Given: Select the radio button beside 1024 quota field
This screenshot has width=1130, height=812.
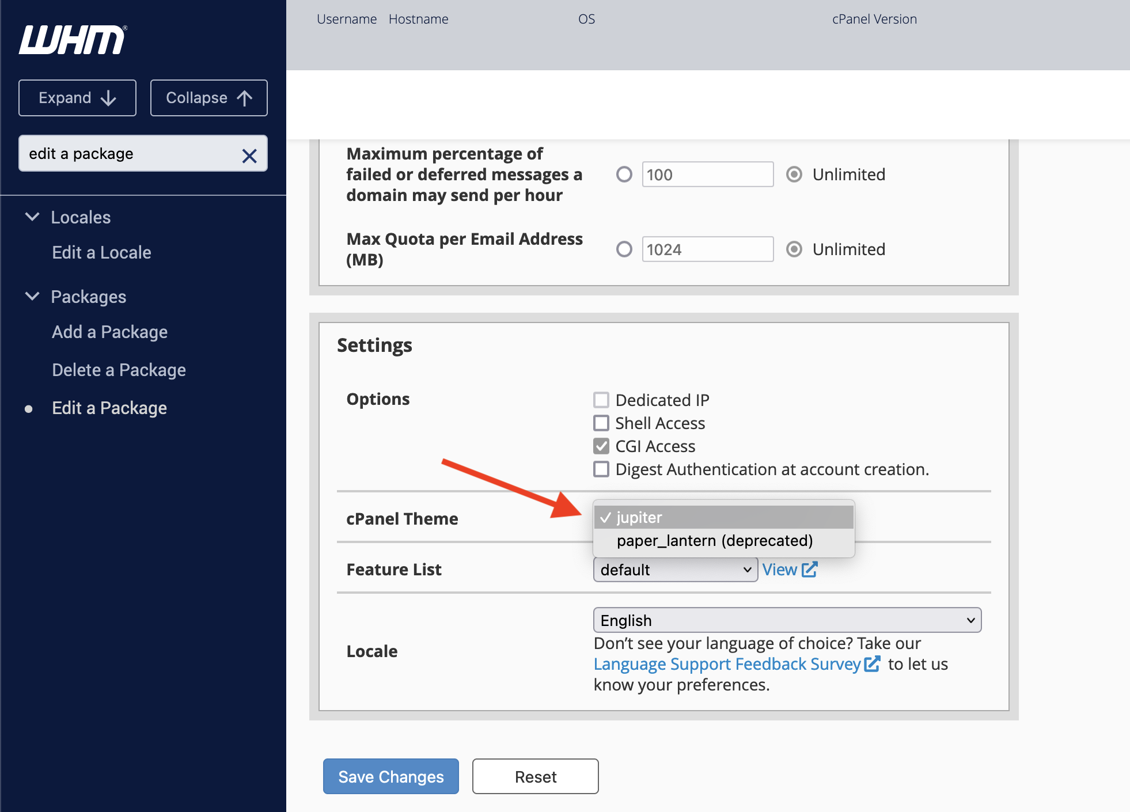Looking at the screenshot, I should click(x=624, y=249).
